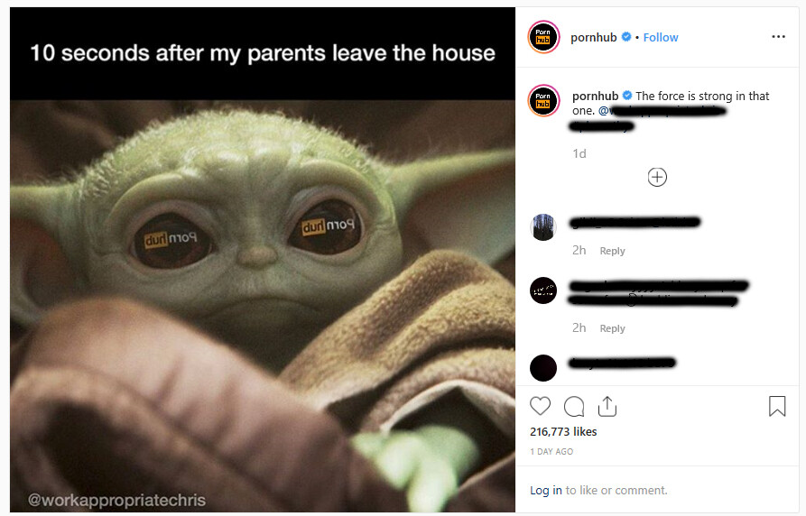Image resolution: width=806 pixels, height=516 pixels.
Task: Save the post with the bookmark icon
Action: tap(777, 406)
